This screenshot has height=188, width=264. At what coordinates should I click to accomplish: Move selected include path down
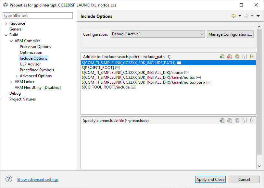point(251,57)
